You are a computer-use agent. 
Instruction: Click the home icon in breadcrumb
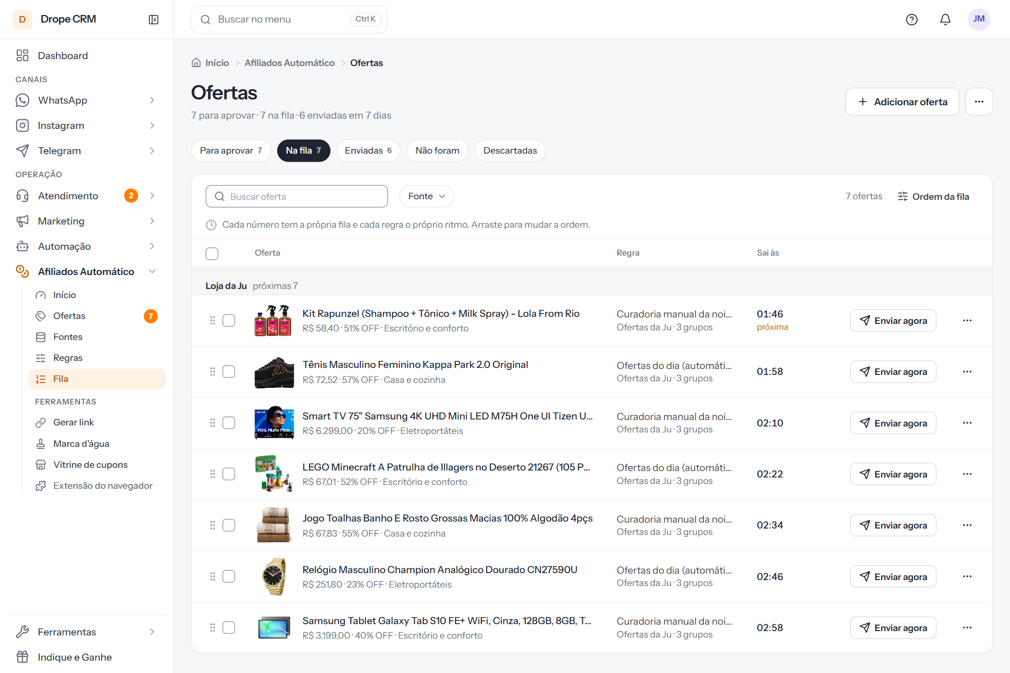[x=196, y=63]
